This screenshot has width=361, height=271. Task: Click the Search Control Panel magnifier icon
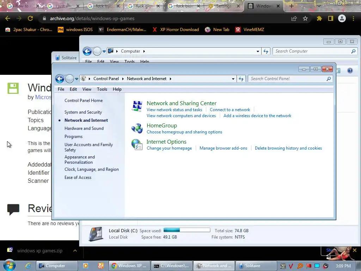click(329, 79)
